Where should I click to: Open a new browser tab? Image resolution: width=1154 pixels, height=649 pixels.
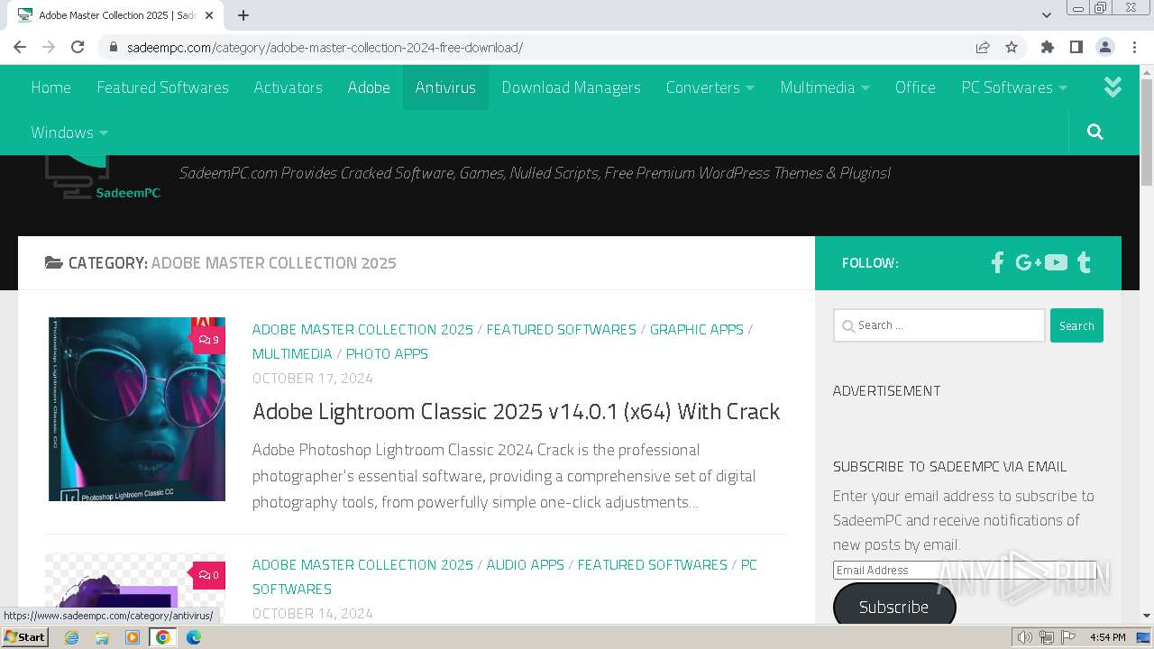(243, 15)
